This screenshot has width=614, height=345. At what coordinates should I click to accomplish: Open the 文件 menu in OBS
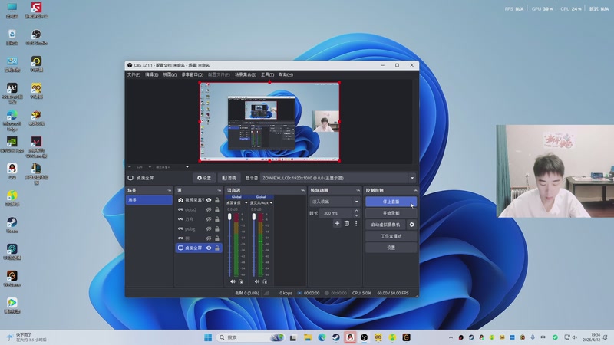click(x=133, y=74)
